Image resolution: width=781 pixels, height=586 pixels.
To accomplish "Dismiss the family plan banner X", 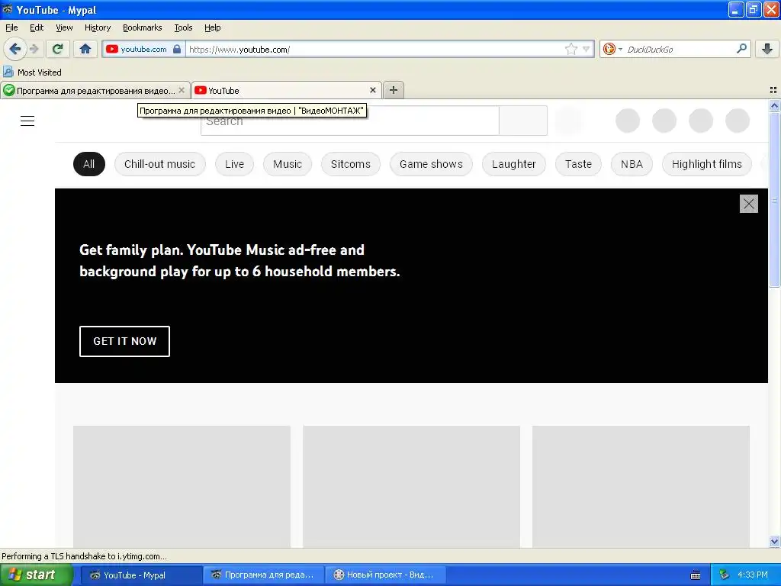I will (749, 203).
